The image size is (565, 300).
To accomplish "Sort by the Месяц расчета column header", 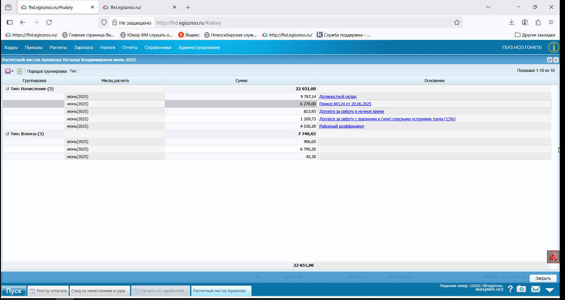I will (115, 80).
